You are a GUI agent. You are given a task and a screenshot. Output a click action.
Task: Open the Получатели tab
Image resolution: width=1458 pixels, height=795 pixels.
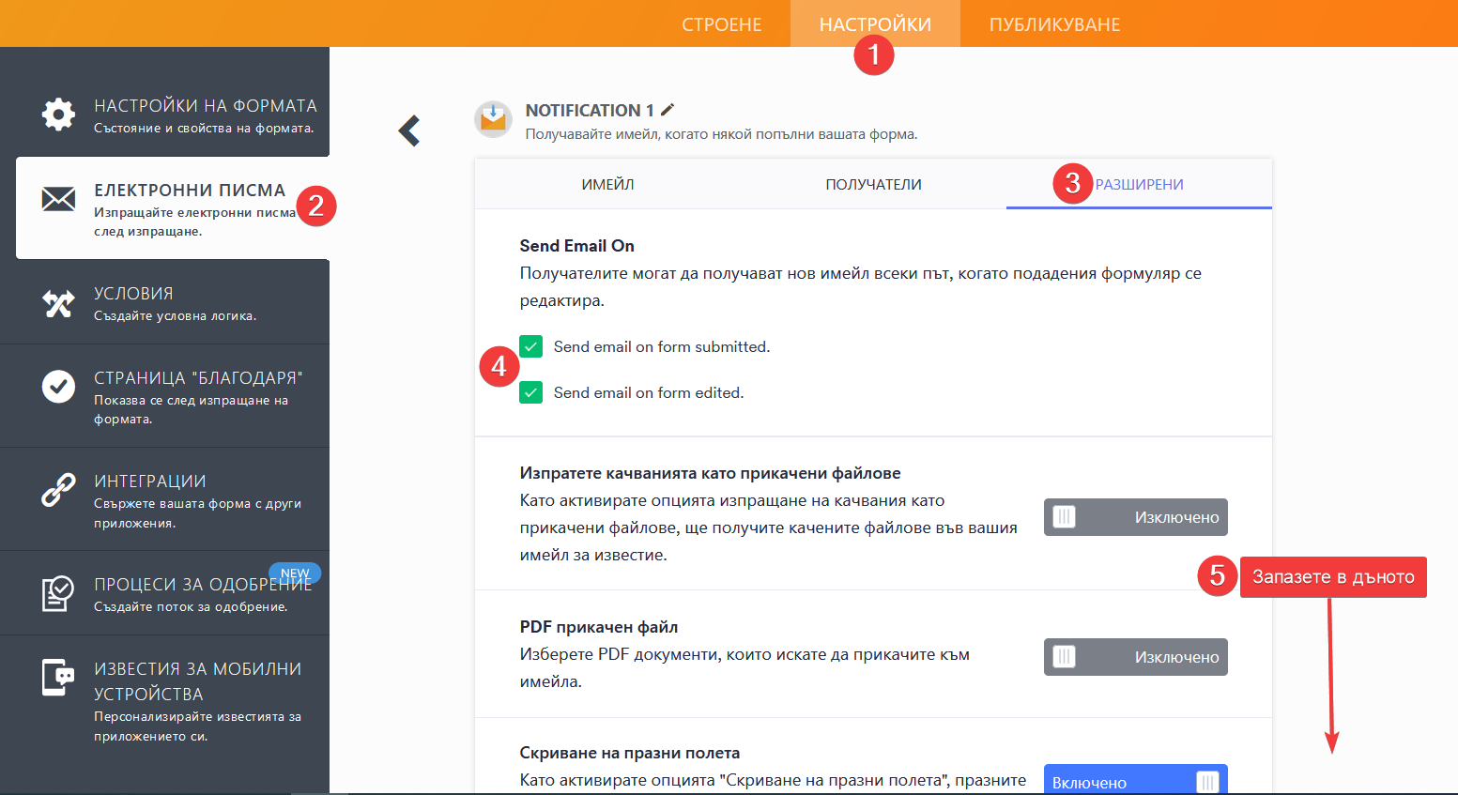click(873, 185)
